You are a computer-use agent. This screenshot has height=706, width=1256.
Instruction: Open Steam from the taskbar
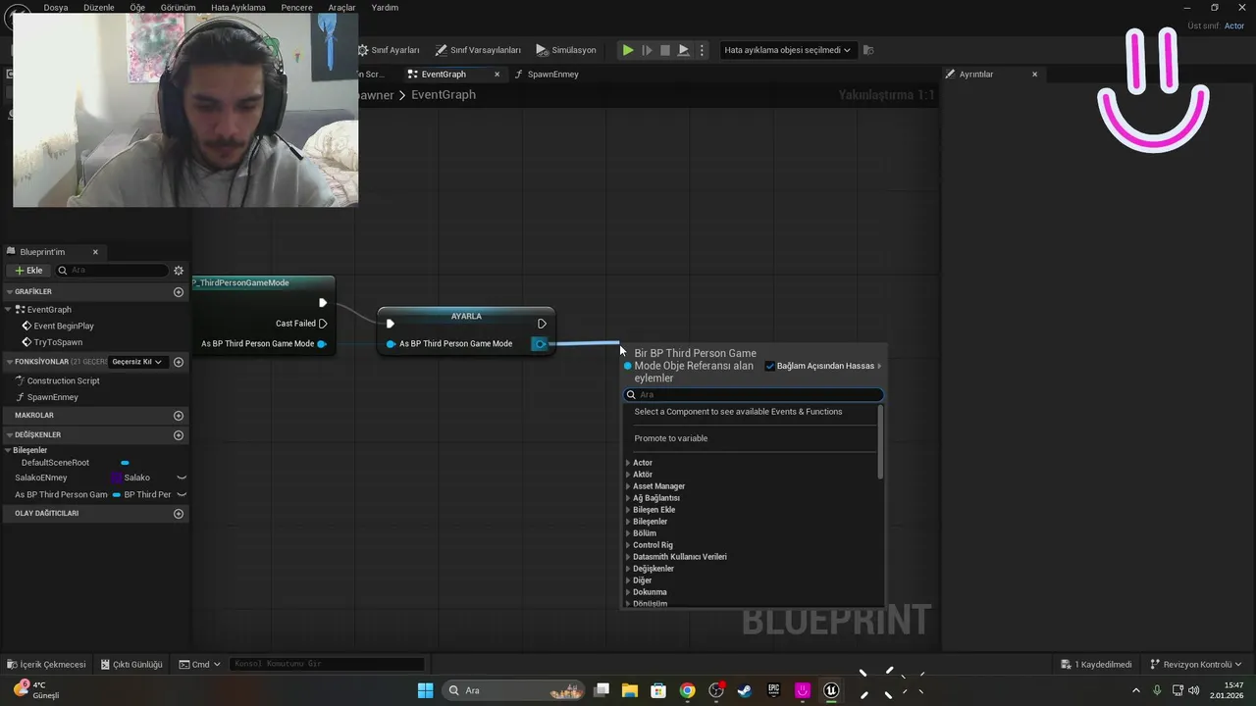coord(745,690)
